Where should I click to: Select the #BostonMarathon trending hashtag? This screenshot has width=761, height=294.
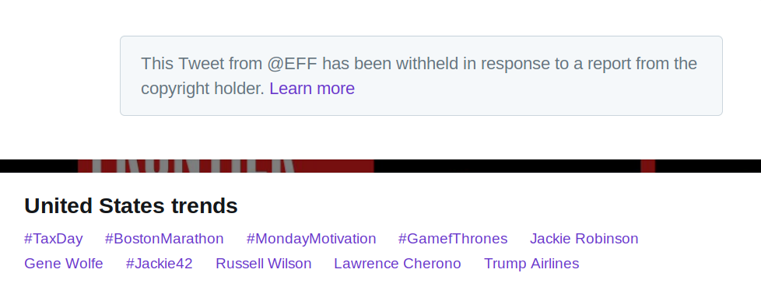tap(164, 239)
